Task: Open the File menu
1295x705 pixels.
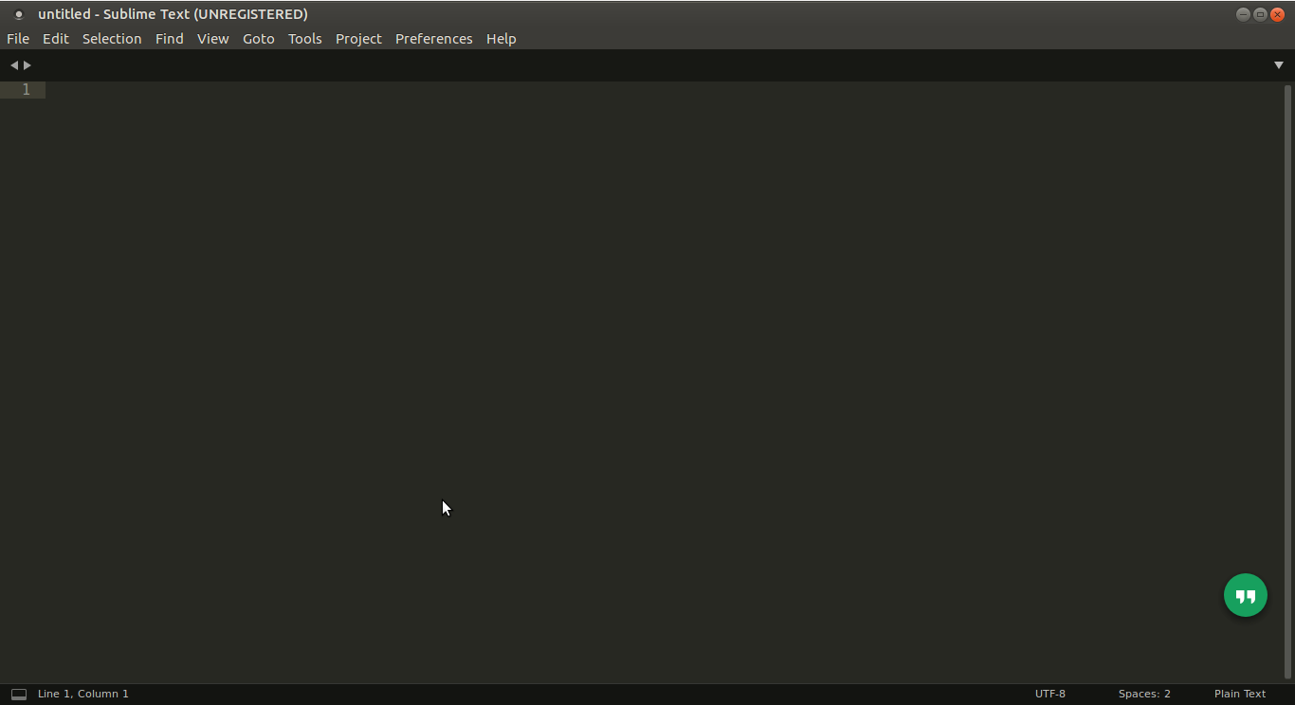Action: (x=18, y=39)
